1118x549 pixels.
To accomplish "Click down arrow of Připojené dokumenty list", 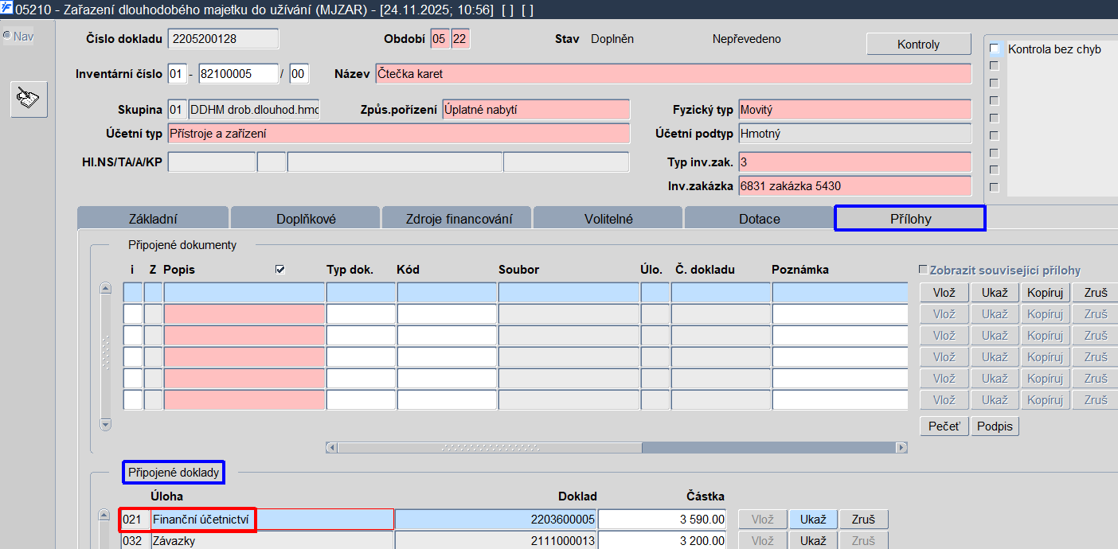I will click(105, 425).
